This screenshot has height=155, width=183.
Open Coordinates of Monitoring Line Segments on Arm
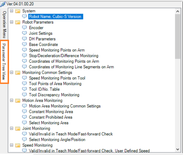tap(71, 67)
